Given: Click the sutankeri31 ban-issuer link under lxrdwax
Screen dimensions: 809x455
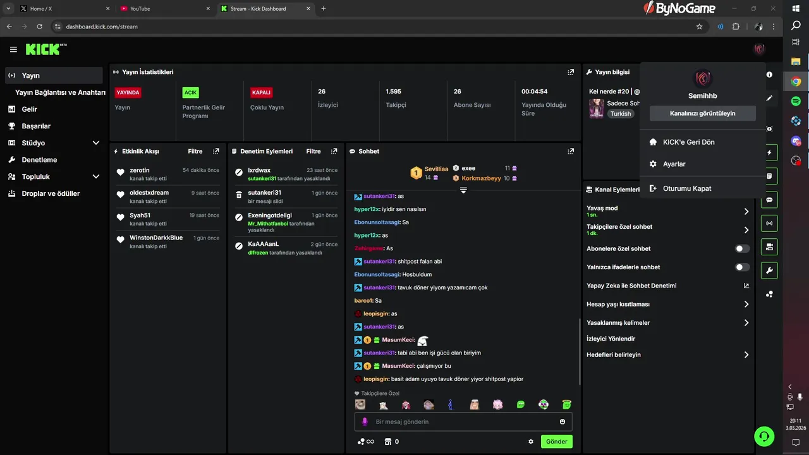Looking at the screenshot, I should pyautogui.click(x=262, y=179).
